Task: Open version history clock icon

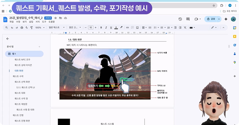Action: (x=180, y=19)
